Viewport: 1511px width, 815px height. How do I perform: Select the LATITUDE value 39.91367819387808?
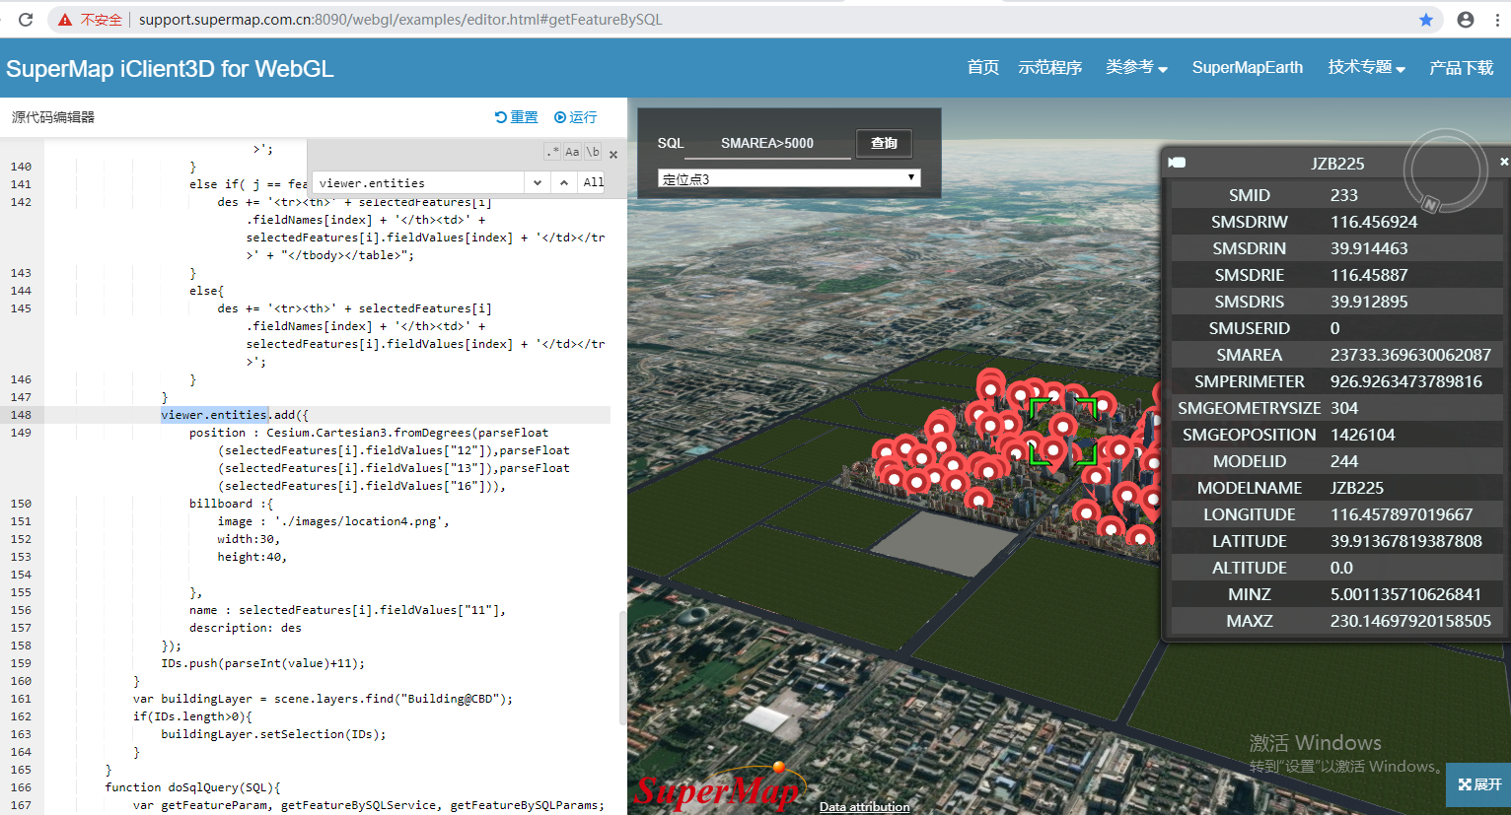click(x=1406, y=541)
